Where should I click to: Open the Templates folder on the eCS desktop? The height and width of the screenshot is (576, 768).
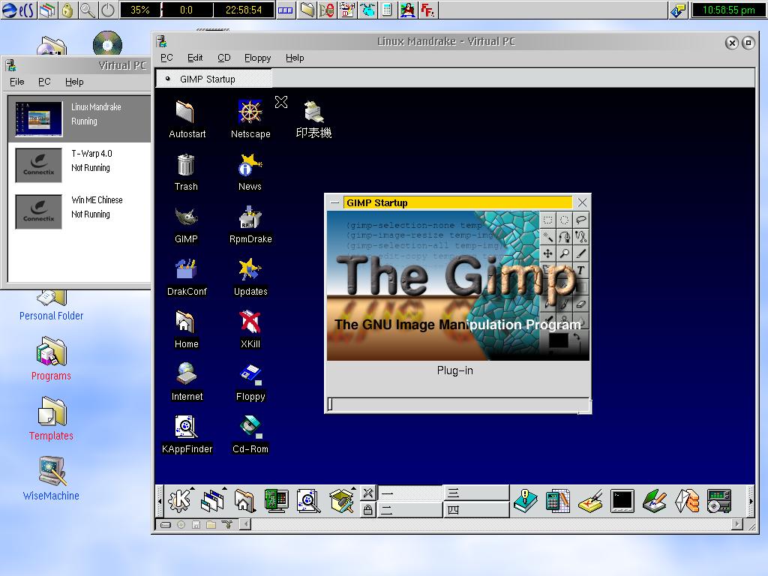pos(51,418)
